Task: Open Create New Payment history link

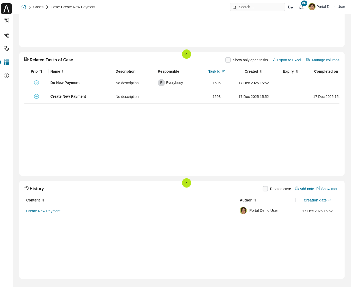Action: (x=43, y=211)
